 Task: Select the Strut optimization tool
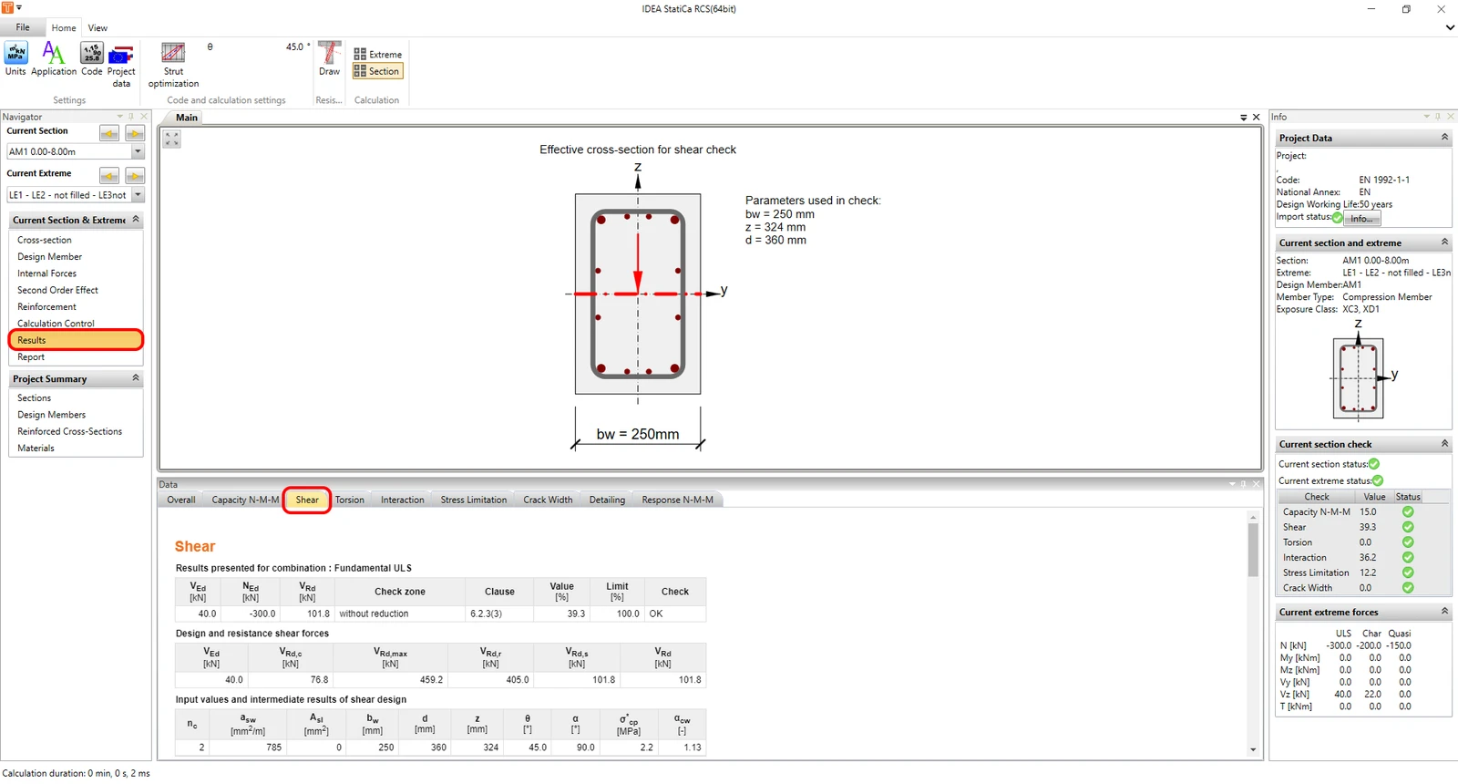pyautogui.click(x=173, y=64)
